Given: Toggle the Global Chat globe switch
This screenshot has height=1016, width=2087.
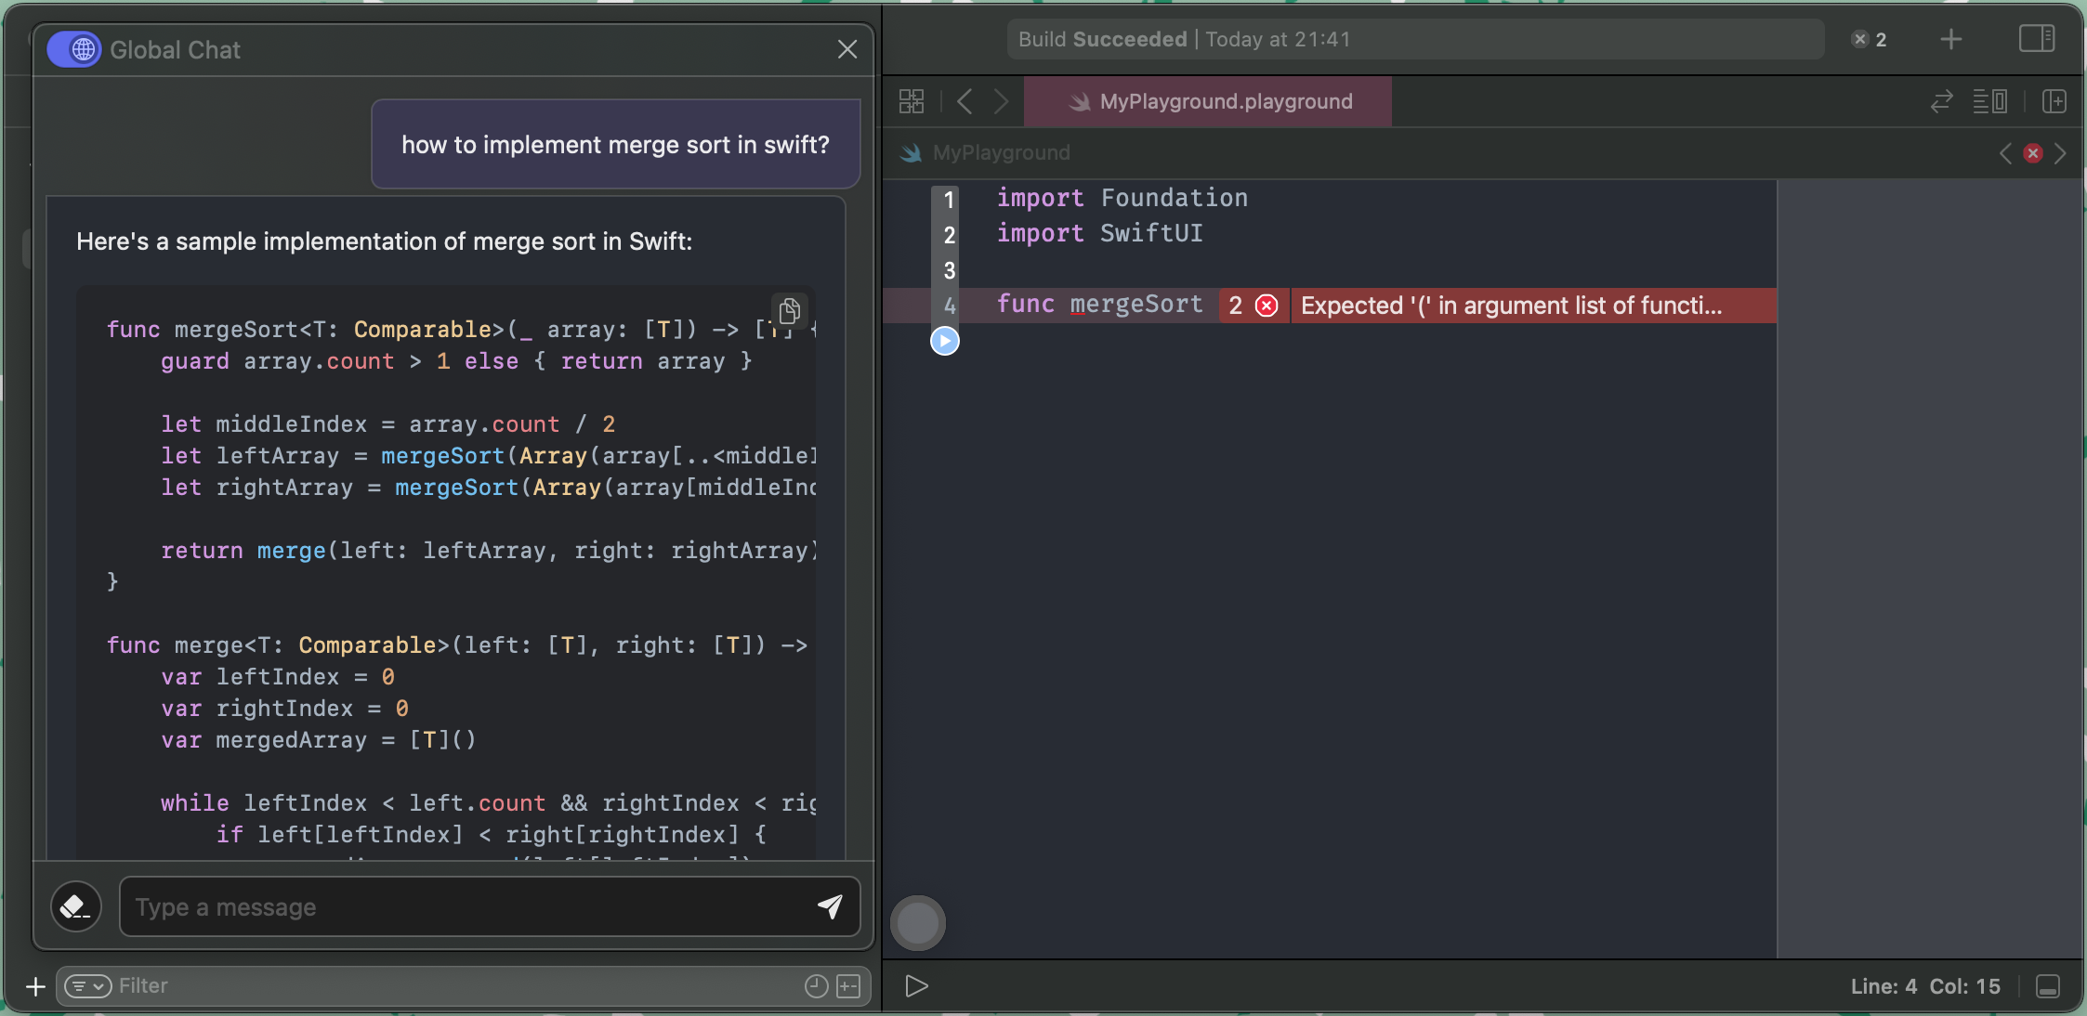Looking at the screenshot, I should [x=73, y=49].
